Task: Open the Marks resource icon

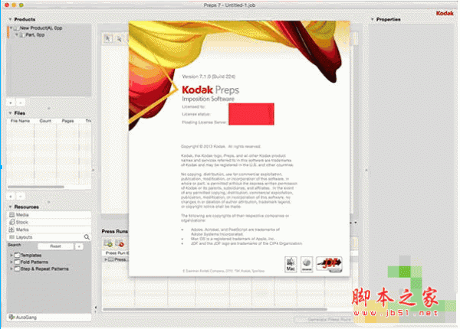Action: click(x=11, y=230)
